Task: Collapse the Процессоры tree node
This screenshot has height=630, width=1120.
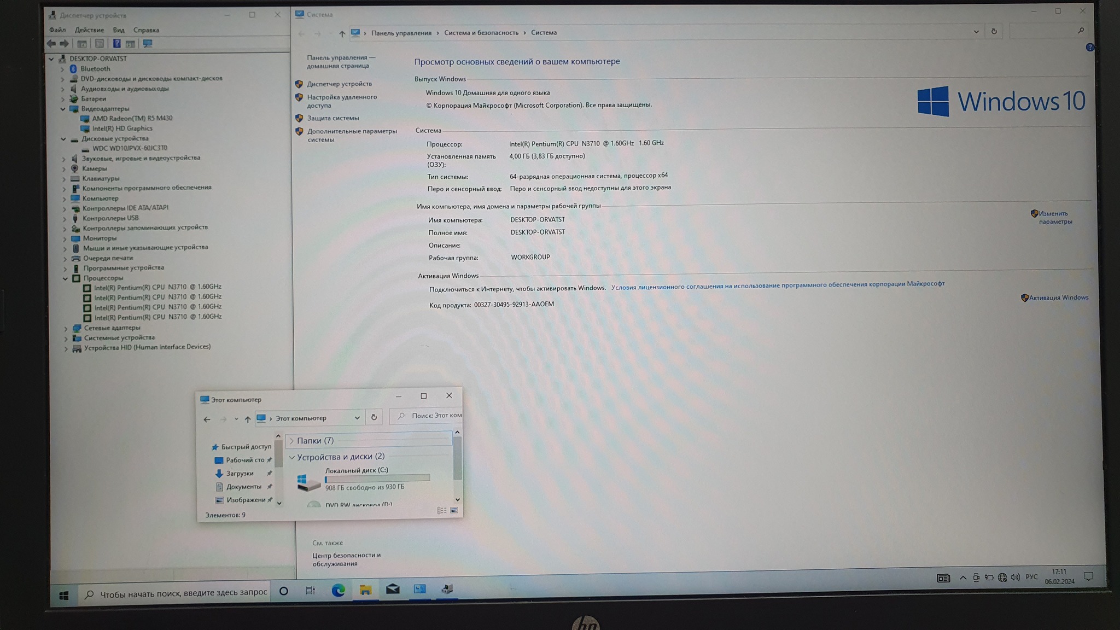Action: pos(65,278)
